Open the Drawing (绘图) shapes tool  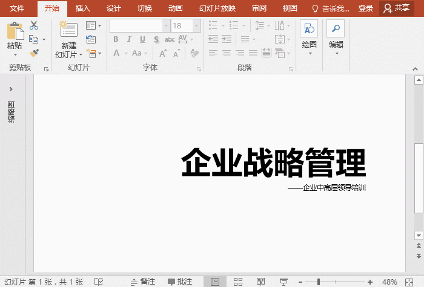(309, 29)
